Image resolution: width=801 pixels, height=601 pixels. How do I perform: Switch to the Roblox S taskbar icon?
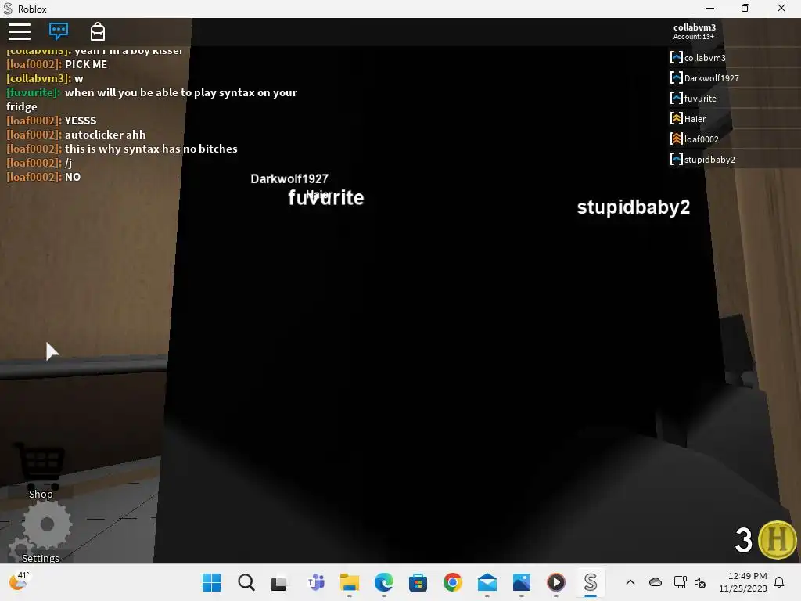[x=591, y=582]
